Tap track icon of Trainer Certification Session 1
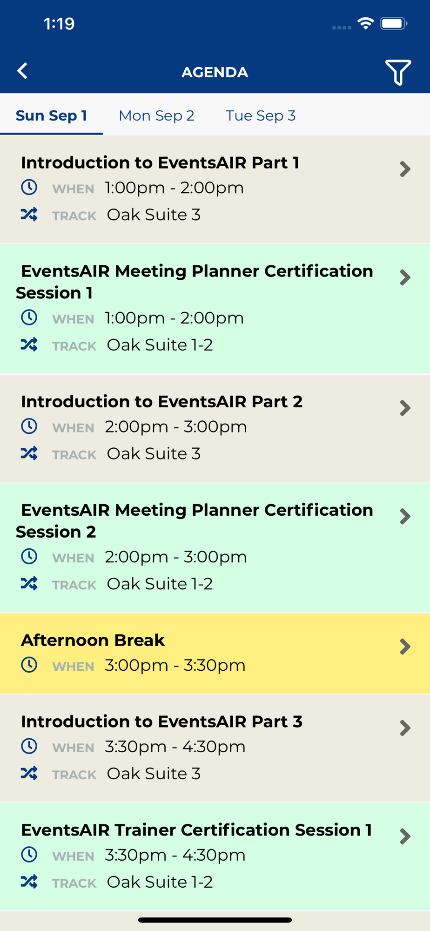This screenshot has width=430, height=931. 29,881
